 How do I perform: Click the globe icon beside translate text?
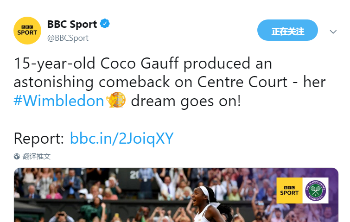click(x=17, y=157)
